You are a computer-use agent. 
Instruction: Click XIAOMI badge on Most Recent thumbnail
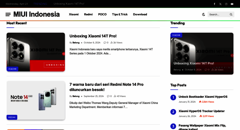[x=12, y=69]
